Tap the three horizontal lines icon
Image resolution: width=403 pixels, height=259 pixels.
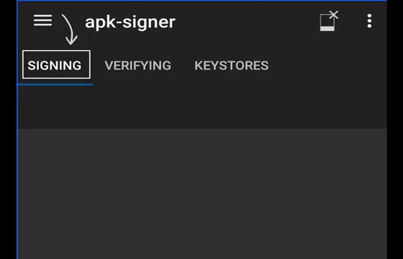point(43,21)
